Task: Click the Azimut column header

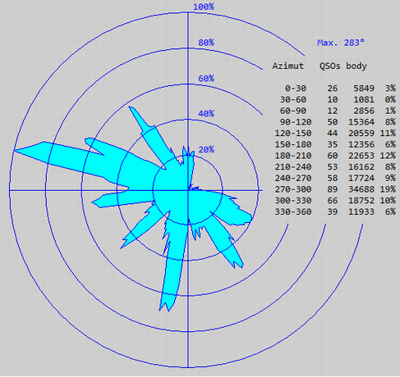Action: pyautogui.click(x=288, y=66)
